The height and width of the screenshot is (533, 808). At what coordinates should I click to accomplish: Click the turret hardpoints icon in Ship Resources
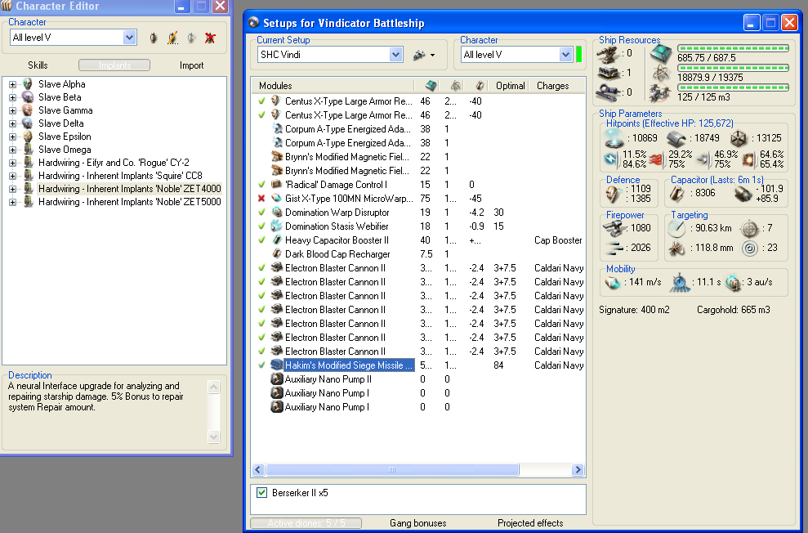click(608, 54)
